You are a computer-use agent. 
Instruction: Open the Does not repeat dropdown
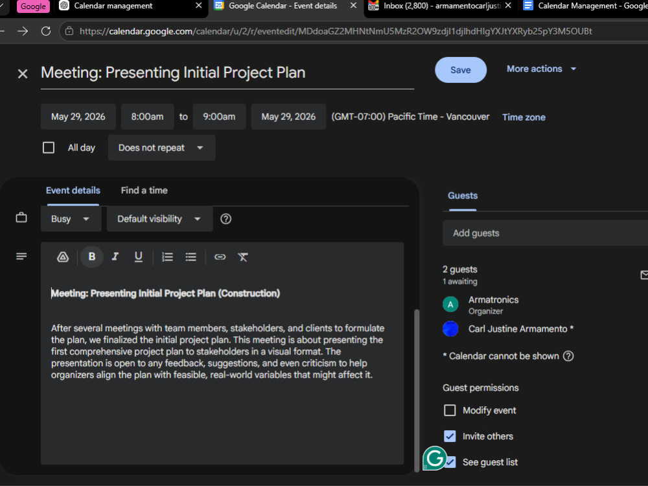(161, 148)
